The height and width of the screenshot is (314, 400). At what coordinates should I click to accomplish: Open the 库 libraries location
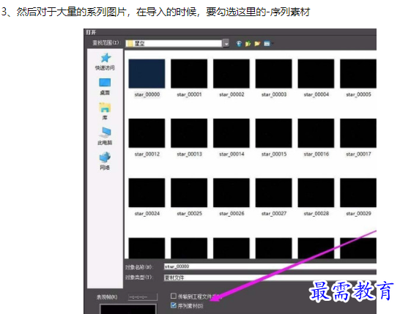point(105,111)
